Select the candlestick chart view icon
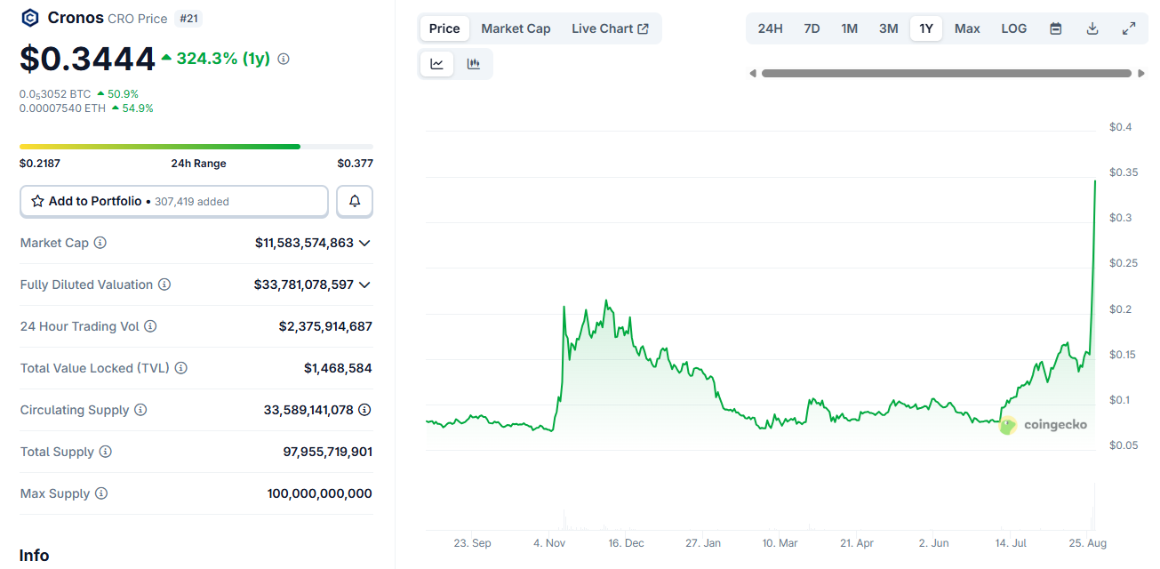Screen dimensions: 1160x569 pyautogui.click(x=474, y=64)
